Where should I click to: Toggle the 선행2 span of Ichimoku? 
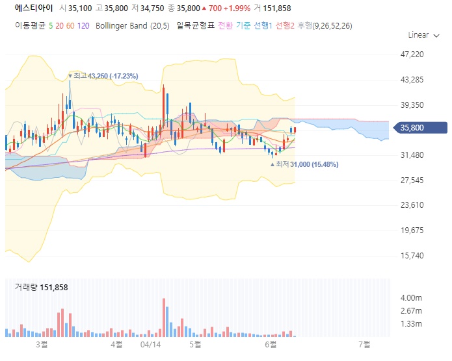(285, 26)
